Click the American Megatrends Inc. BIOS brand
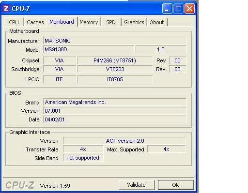The width and height of the screenshot is (248, 193). pyautogui.click(x=114, y=102)
